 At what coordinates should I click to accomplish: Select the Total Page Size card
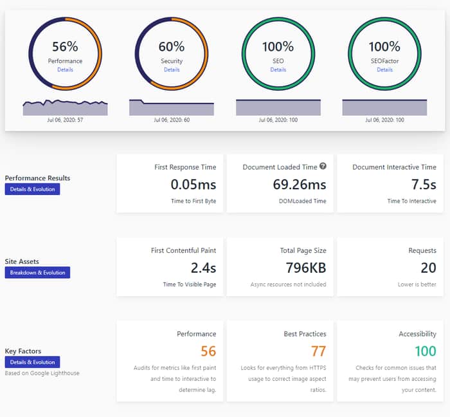point(280,267)
